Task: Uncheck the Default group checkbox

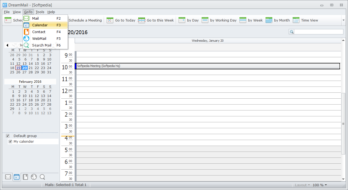Action: pos(8,136)
